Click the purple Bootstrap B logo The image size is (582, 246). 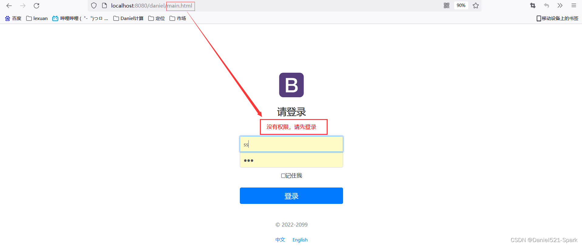coord(291,85)
